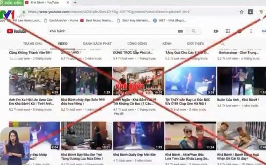Screen dimensions: 266x165
Task: Click the YouTube logo
Action: pyautogui.click(x=17, y=31)
